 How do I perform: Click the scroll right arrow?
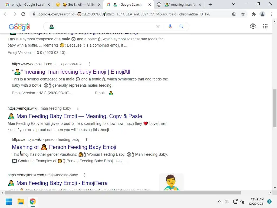270,193
